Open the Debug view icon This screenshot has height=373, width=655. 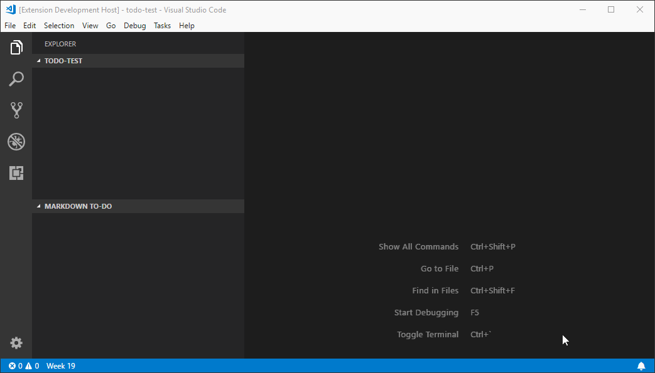coord(16,142)
